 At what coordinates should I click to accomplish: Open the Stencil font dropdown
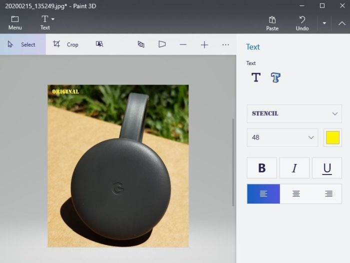pos(294,113)
